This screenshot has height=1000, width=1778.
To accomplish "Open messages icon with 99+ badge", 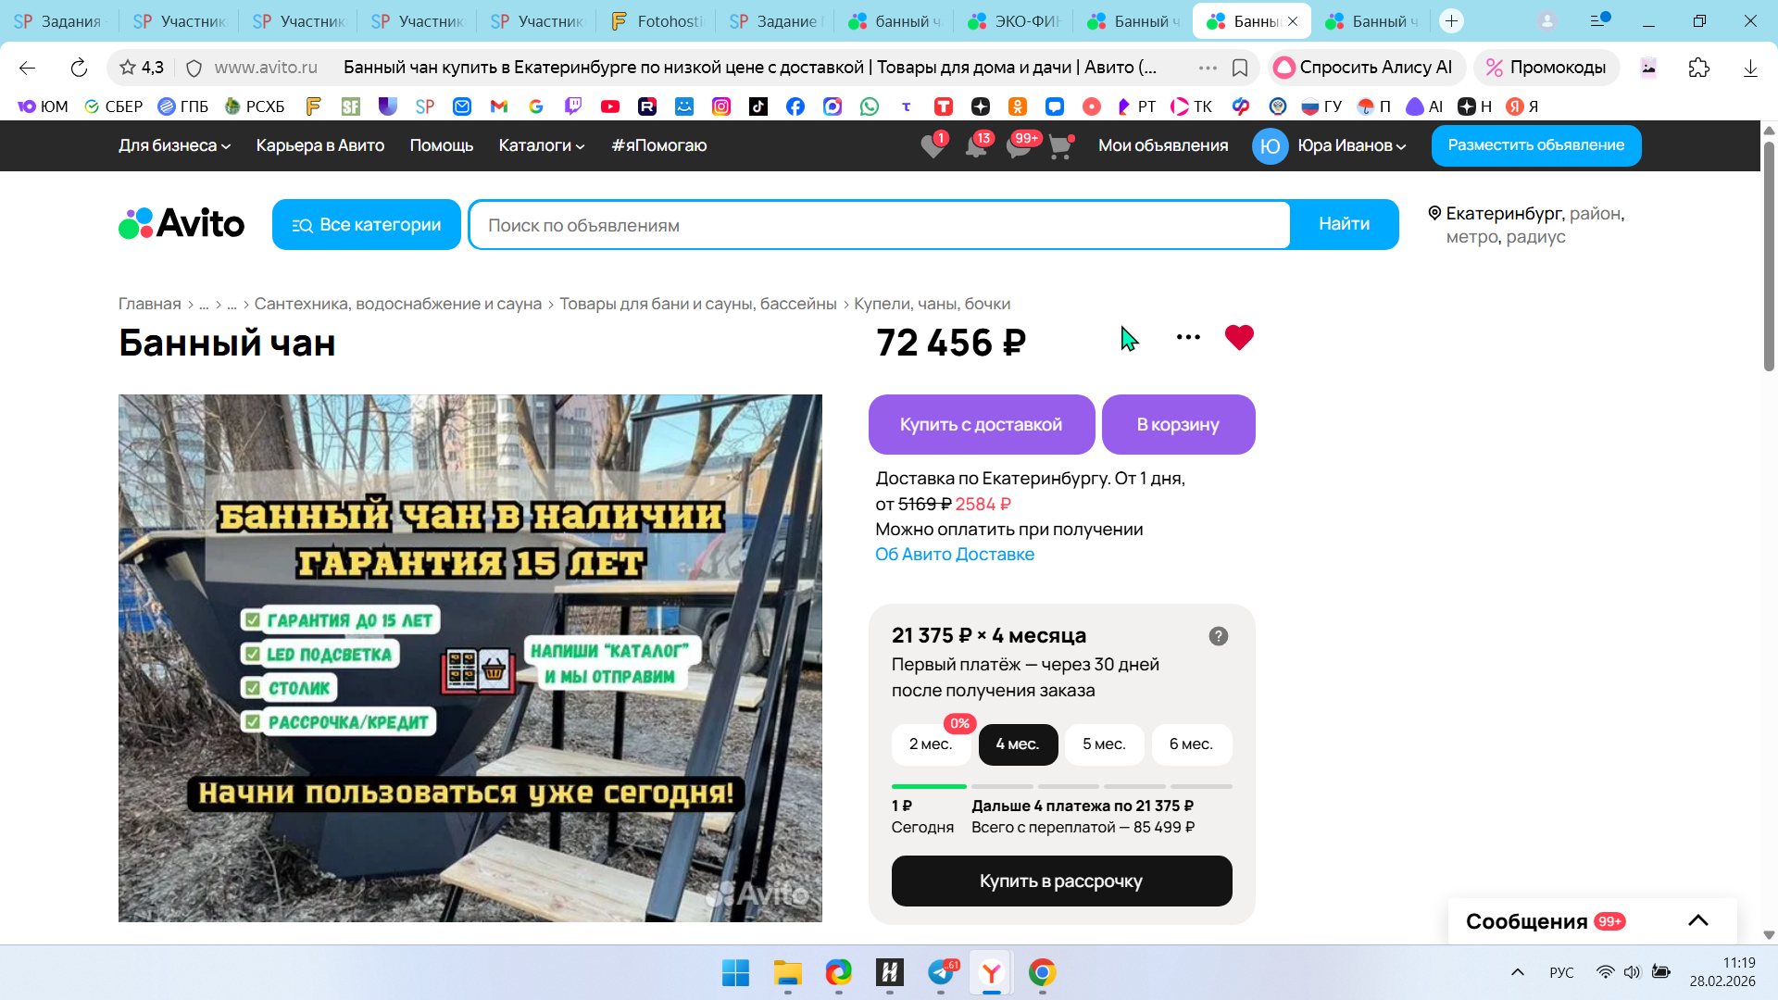I will point(1018,146).
